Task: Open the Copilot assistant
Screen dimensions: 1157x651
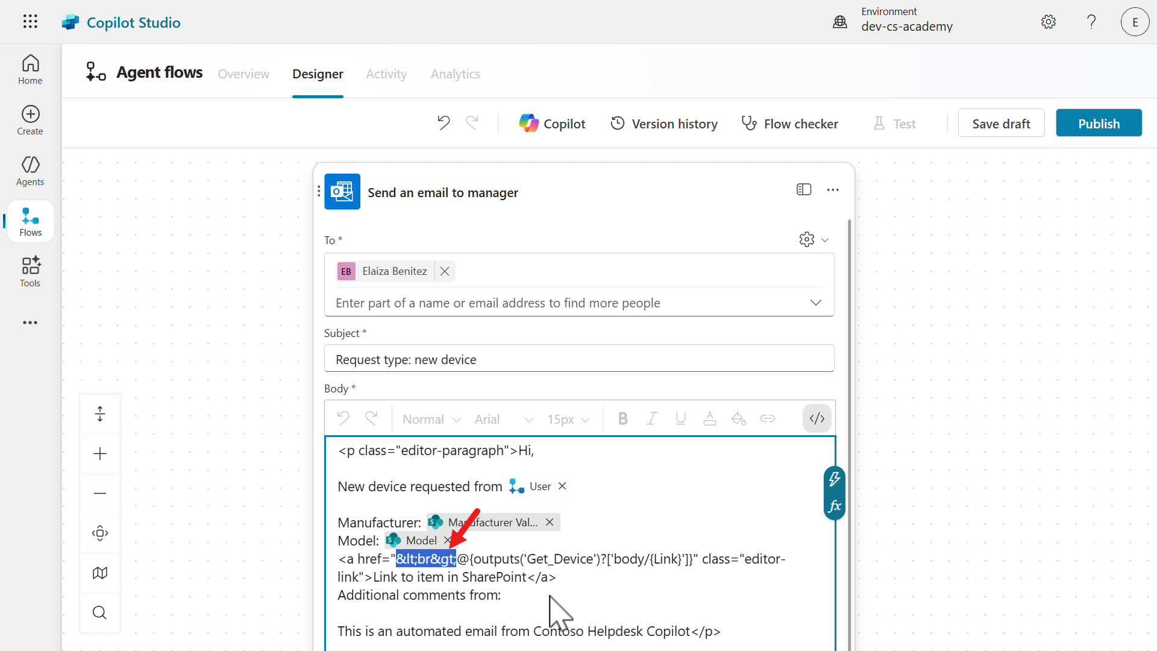Action: click(x=552, y=124)
